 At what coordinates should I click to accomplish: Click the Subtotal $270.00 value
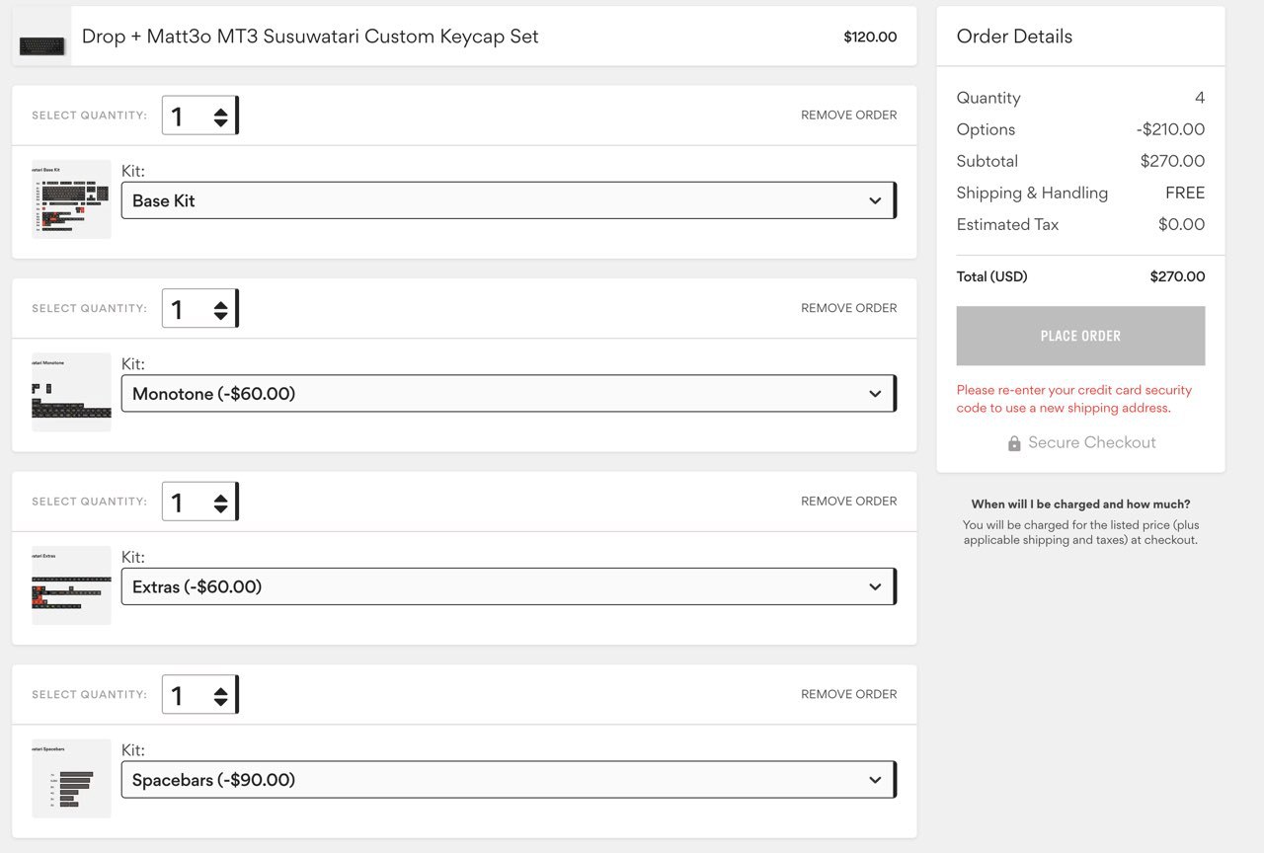pyautogui.click(x=1172, y=161)
